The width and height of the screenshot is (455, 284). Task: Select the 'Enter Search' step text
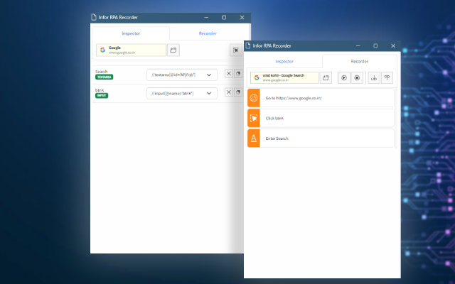[x=277, y=138]
